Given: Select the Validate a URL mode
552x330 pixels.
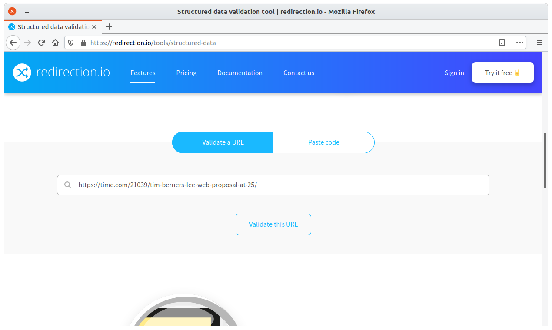Looking at the screenshot, I should tap(223, 142).
